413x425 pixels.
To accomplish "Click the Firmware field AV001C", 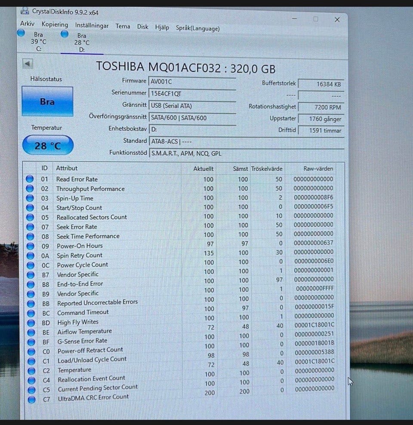I will click(192, 82).
